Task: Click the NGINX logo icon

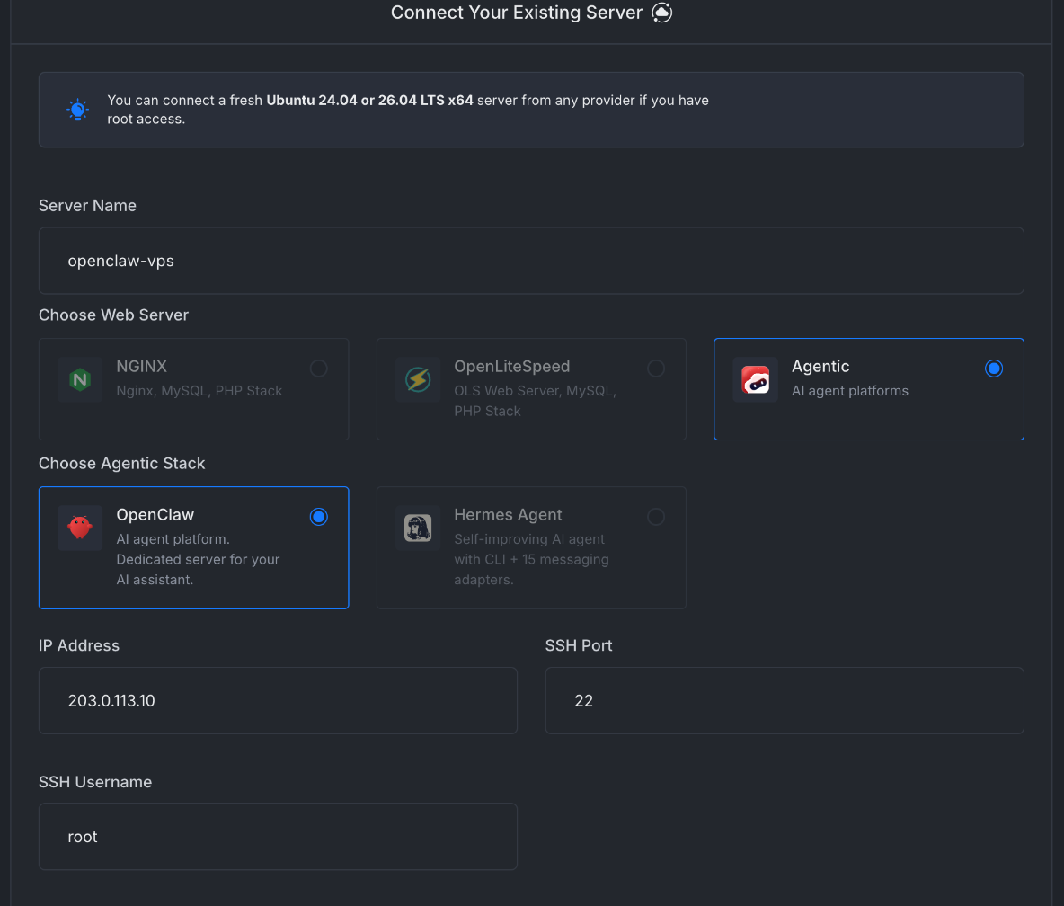Action: [x=80, y=379]
